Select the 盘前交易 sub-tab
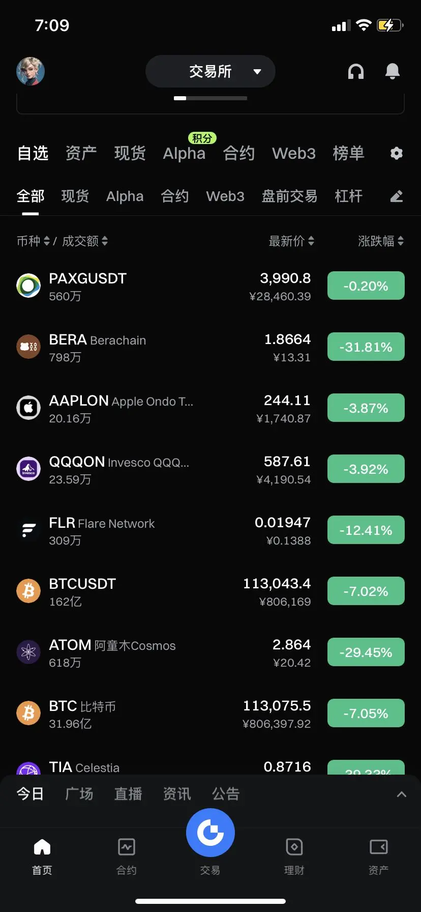Viewport: 421px width, 912px height. click(289, 196)
